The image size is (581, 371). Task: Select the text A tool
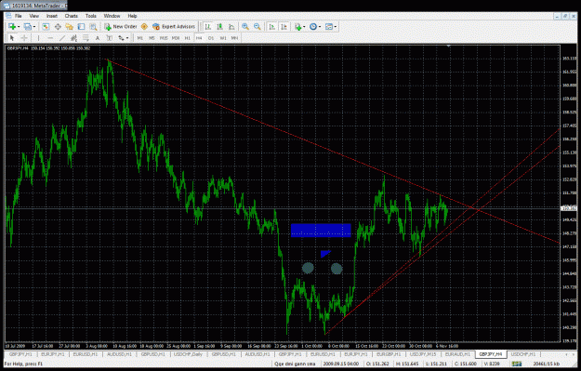(x=98, y=38)
